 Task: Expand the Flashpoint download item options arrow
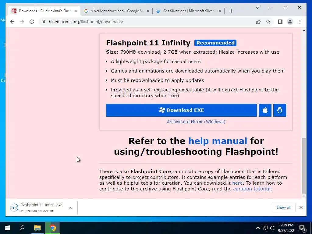coord(70,208)
